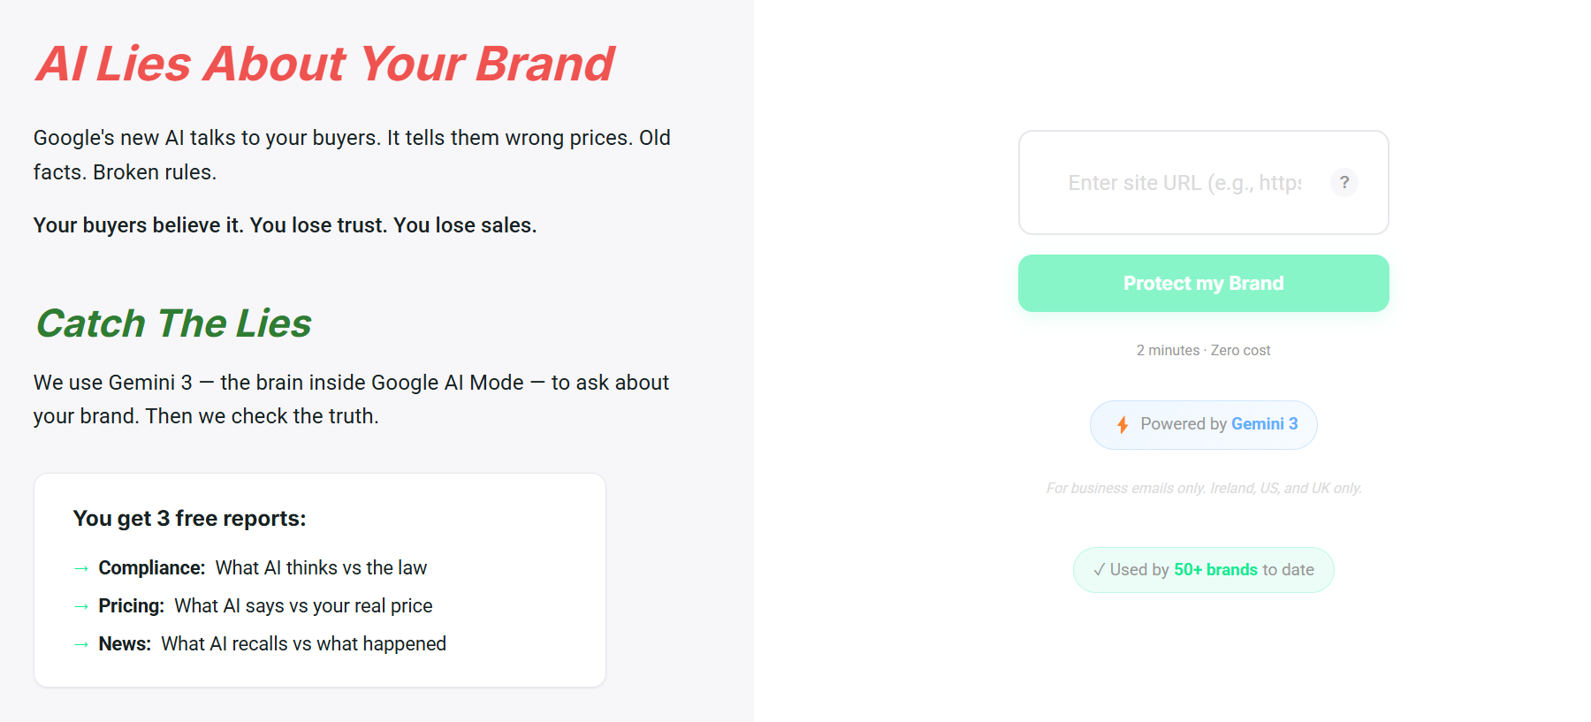1591x722 pixels.
Task: Click the checkmark icon before Used by
Action: (x=1099, y=570)
